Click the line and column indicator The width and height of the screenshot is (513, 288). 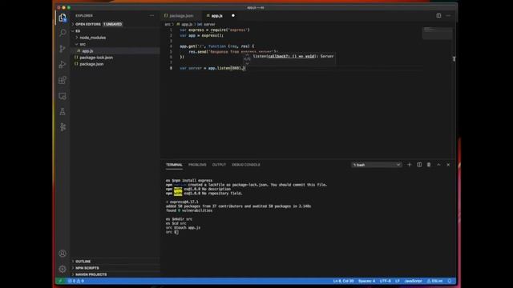tap(343, 281)
